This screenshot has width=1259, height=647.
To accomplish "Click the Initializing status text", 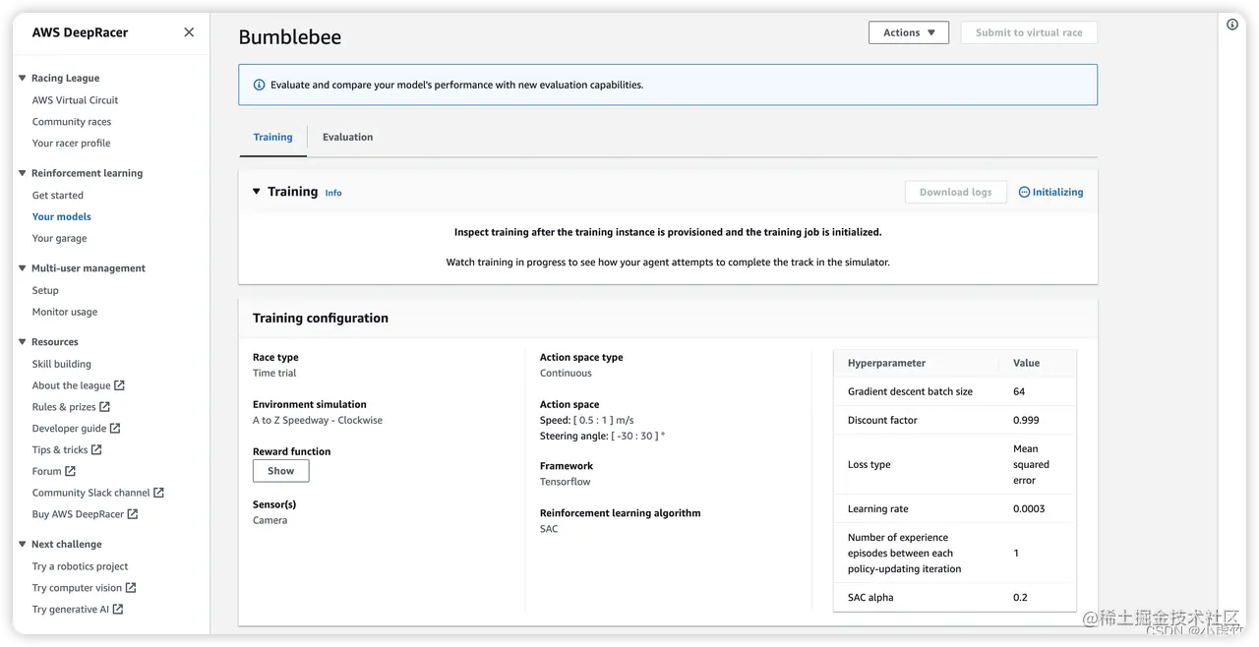I will click(1057, 193).
